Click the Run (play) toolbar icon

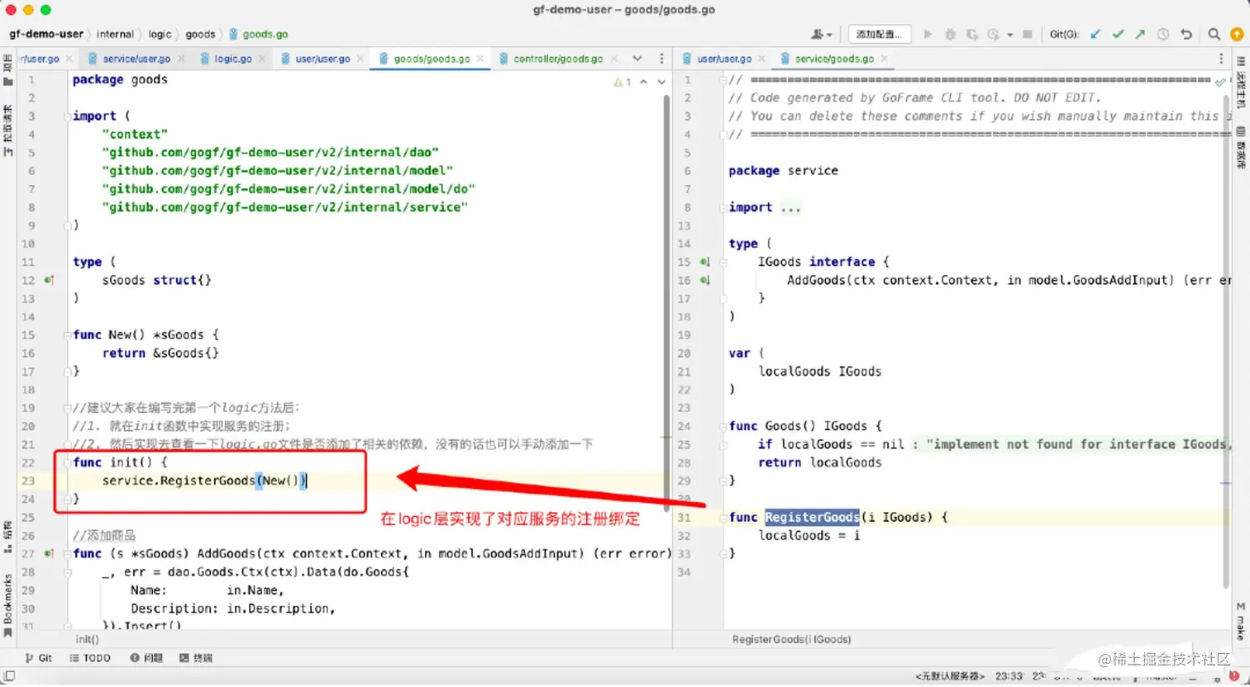[x=928, y=34]
